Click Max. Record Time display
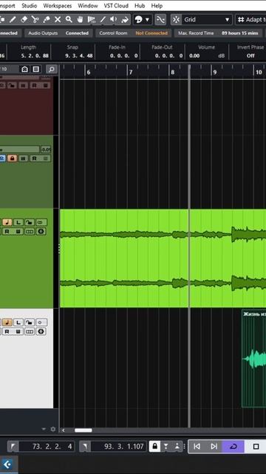The image size is (266, 474). tap(218, 33)
